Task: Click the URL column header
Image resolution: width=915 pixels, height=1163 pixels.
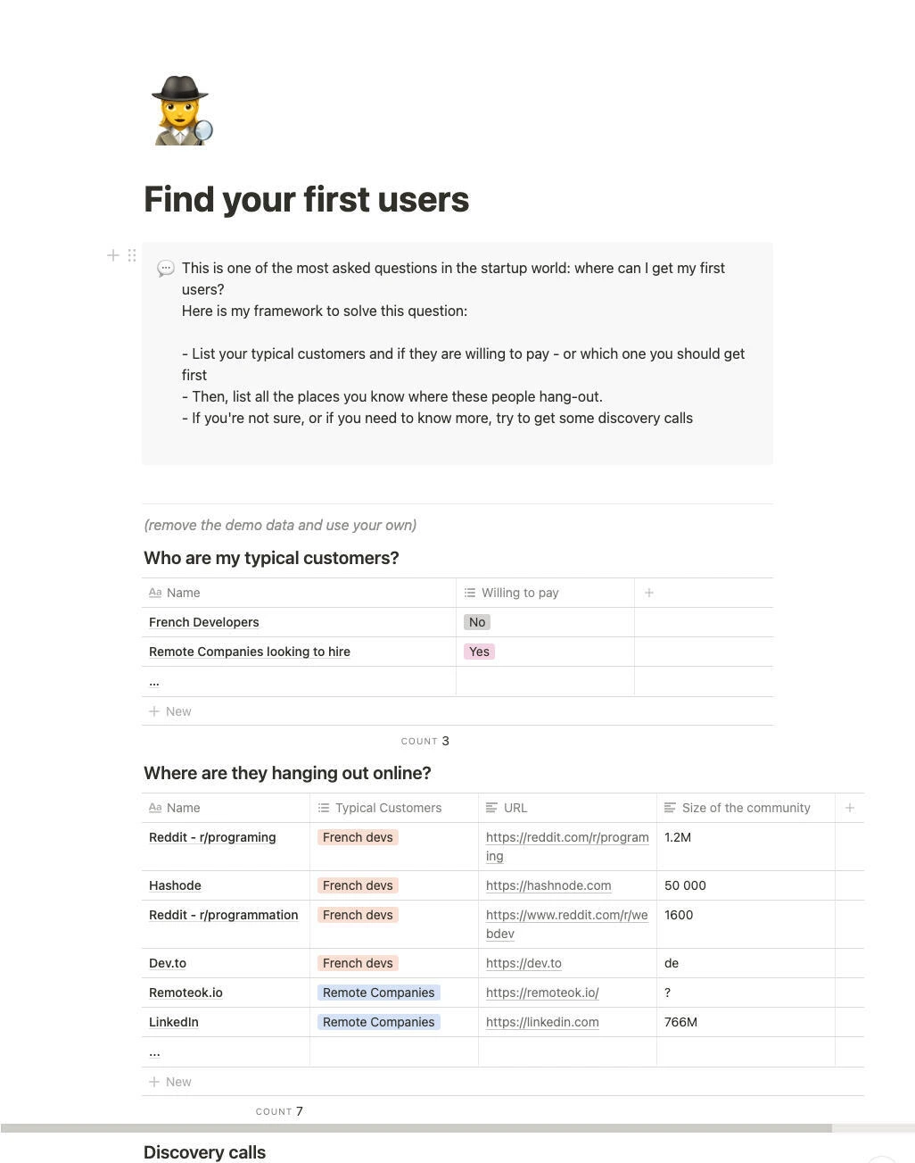Action: point(515,808)
